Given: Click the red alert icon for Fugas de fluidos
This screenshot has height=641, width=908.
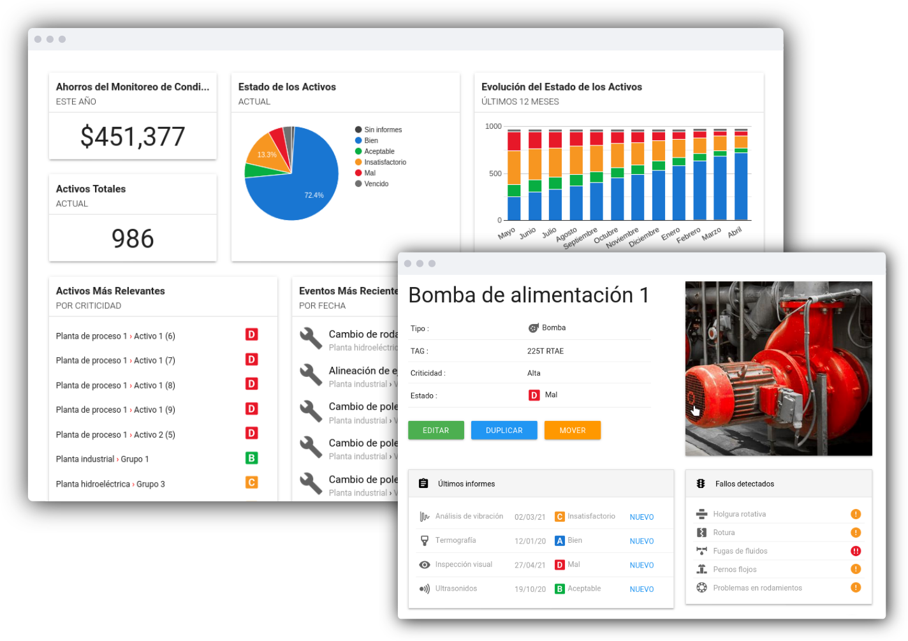Looking at the screenshot, I should click(x=856, y=551).
